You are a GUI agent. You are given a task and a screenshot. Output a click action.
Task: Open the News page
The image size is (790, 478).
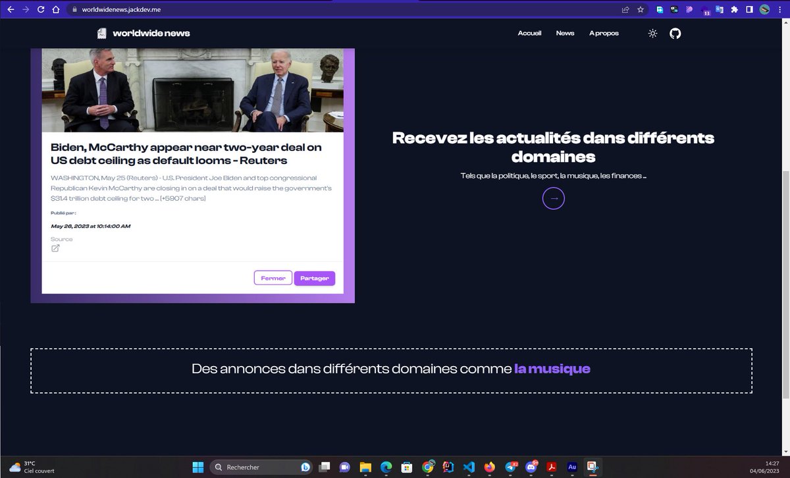[x=565, y=33]
